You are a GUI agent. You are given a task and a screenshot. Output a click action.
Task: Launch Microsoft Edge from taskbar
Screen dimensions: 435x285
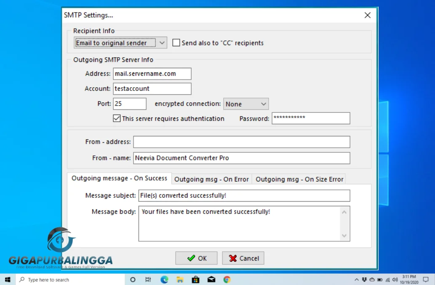pyautogui.click(x=164, y=280)
